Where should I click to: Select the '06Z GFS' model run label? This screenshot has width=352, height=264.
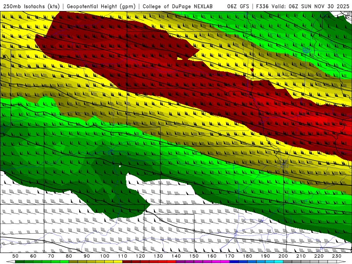coord(238,7)
